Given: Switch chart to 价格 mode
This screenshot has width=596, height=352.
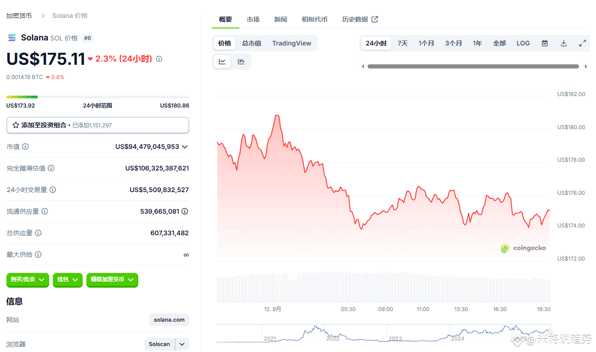Looking at the screenshot, I should click(x=225, y=43).
